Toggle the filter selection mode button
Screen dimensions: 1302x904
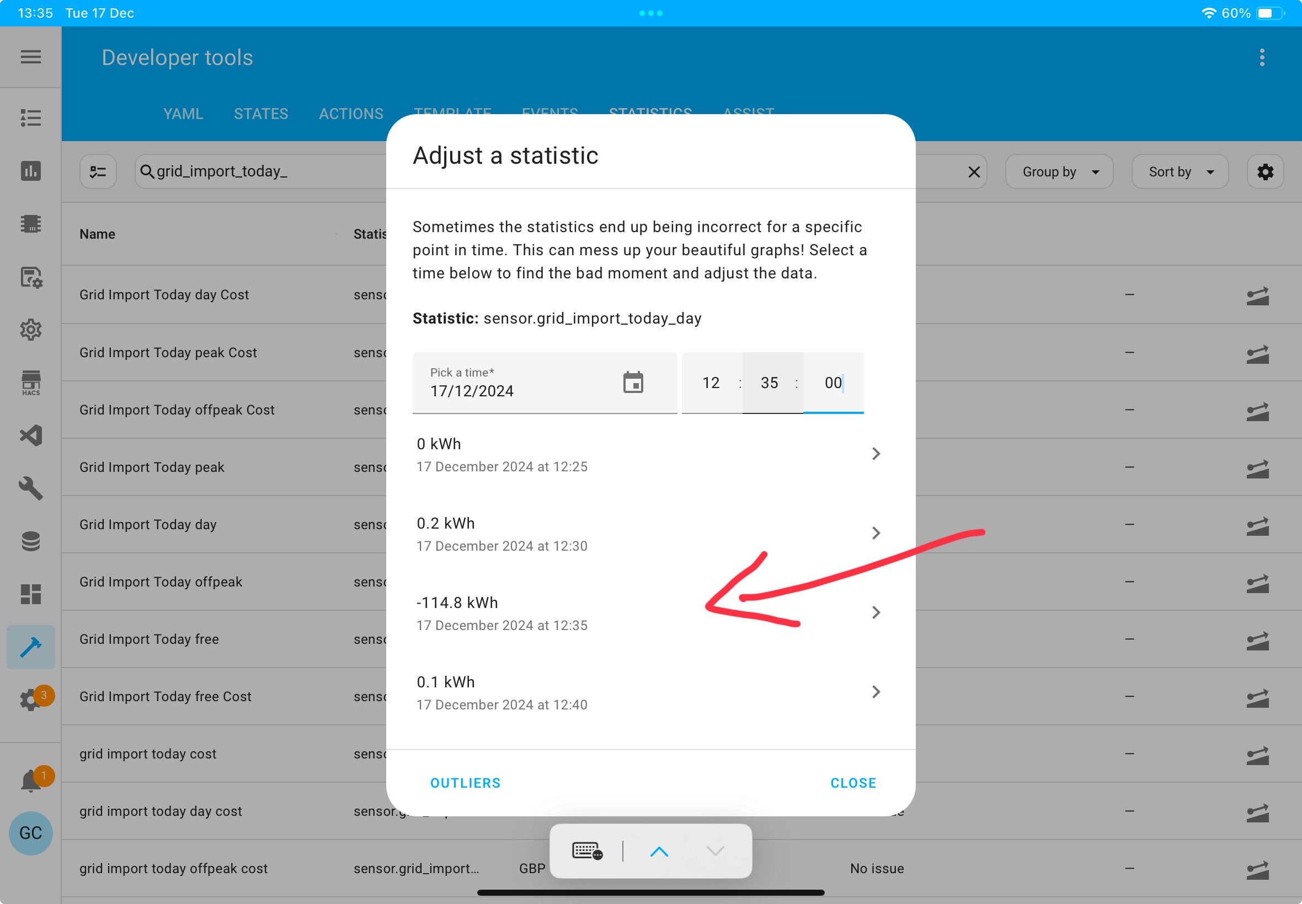click(x=98, y=171)
